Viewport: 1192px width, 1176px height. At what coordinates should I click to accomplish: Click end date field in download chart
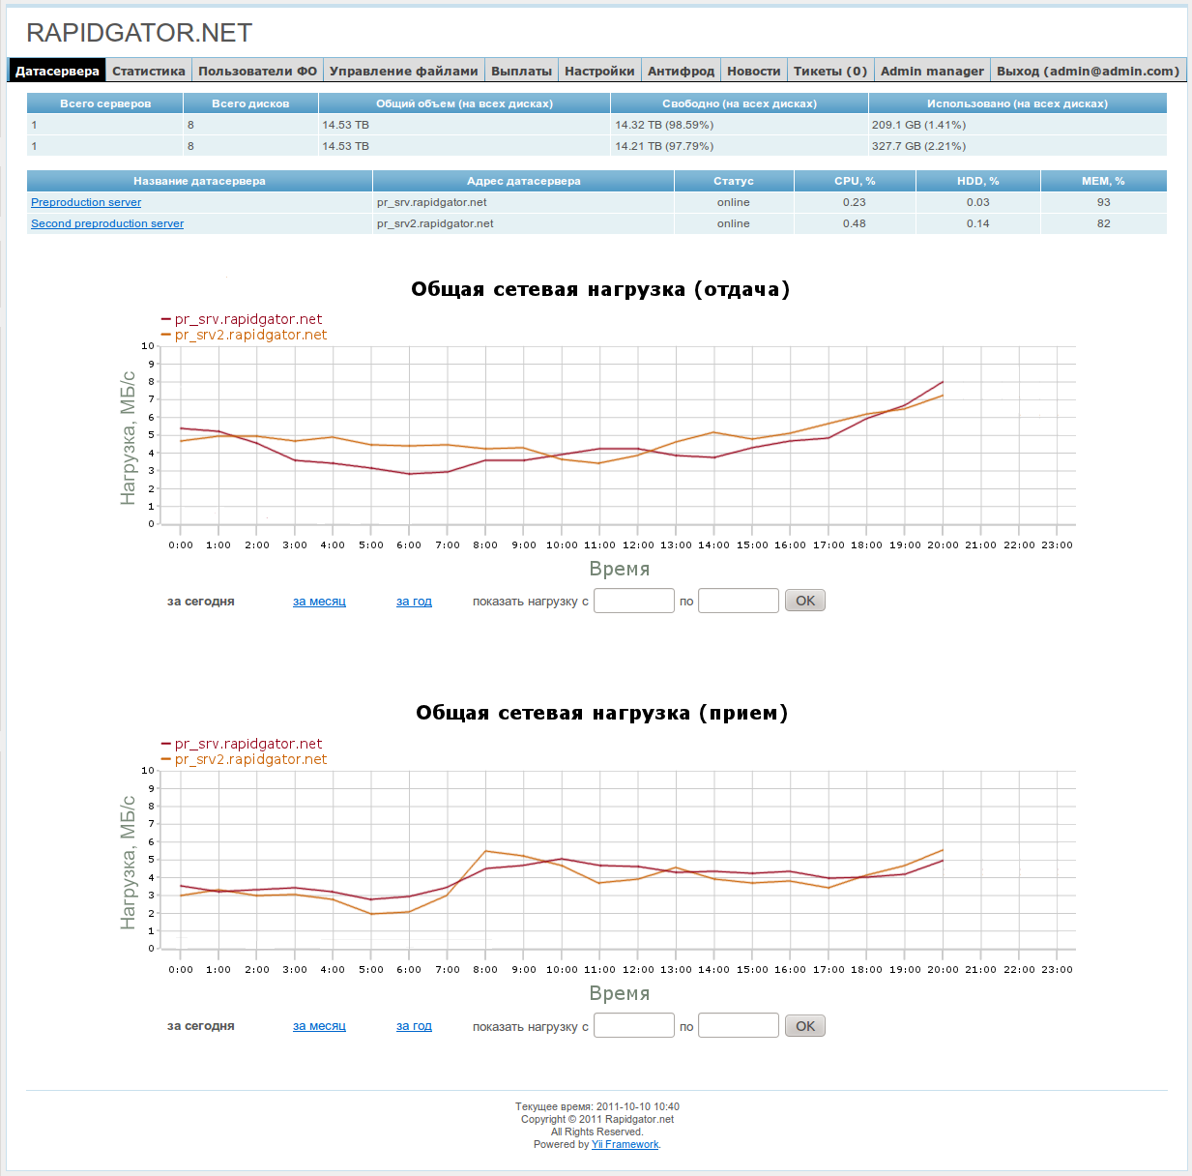point(739,1025)
